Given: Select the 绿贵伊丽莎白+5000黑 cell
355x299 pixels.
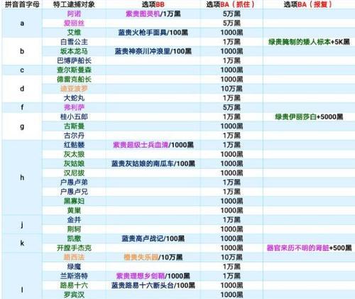Looking at the screenshot, I should coord(309,116).
